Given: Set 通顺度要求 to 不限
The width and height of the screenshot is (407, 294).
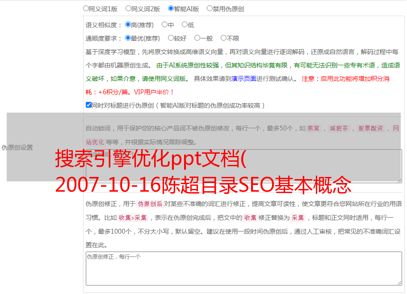Looking at the screenshot, I should 223,38.
